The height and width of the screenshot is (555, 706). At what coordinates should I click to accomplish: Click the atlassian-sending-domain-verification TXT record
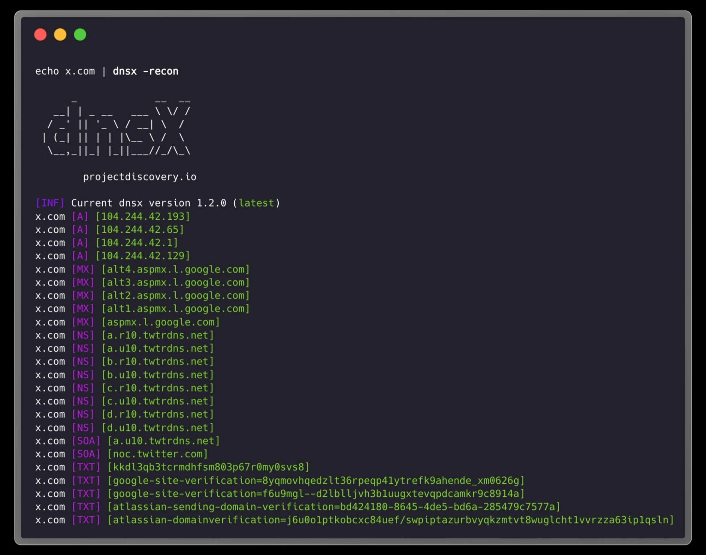pos(334,507)
